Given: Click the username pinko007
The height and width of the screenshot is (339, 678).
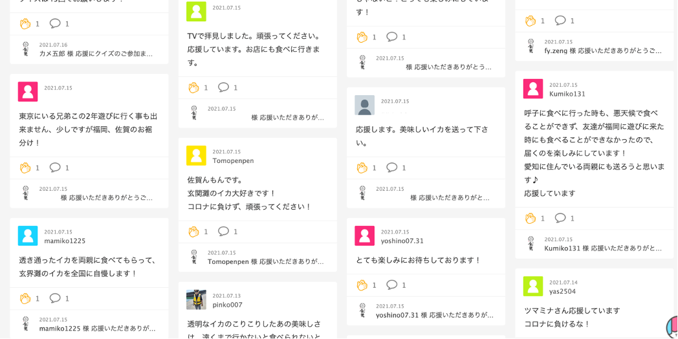Looking at the screenshot, I should pos(228,305).
